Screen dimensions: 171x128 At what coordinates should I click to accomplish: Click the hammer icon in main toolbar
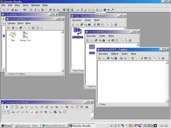(113, 10)
